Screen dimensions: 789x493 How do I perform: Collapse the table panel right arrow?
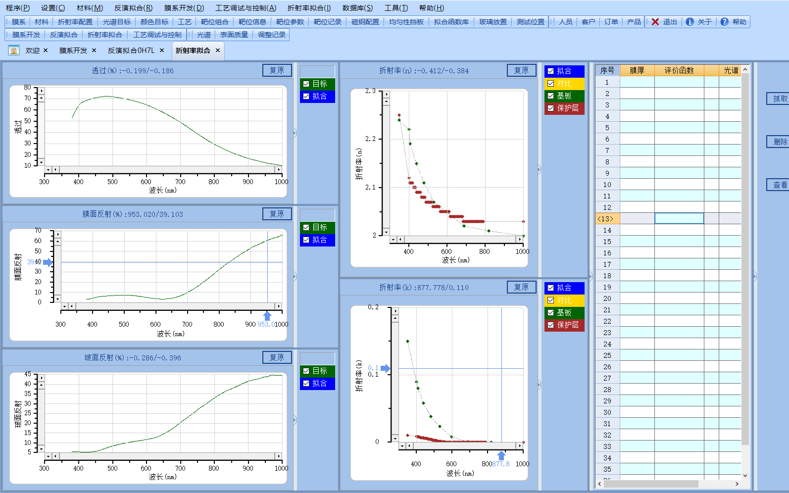coord(755,277)
